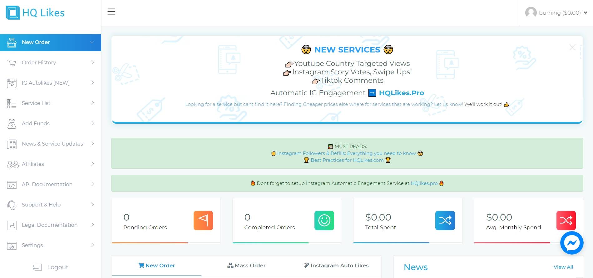Viewport: 593px width, 278px height.
Task: Click the News & Service Updates newspaper icon
Action: [12, 144]
